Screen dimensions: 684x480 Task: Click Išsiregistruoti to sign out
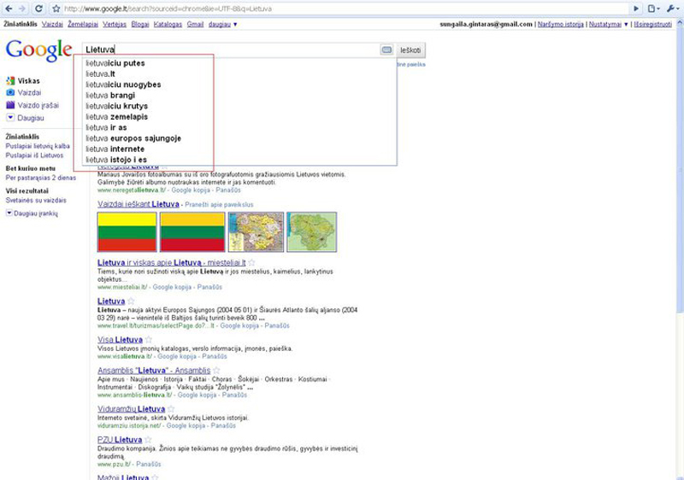pos(652,25)
